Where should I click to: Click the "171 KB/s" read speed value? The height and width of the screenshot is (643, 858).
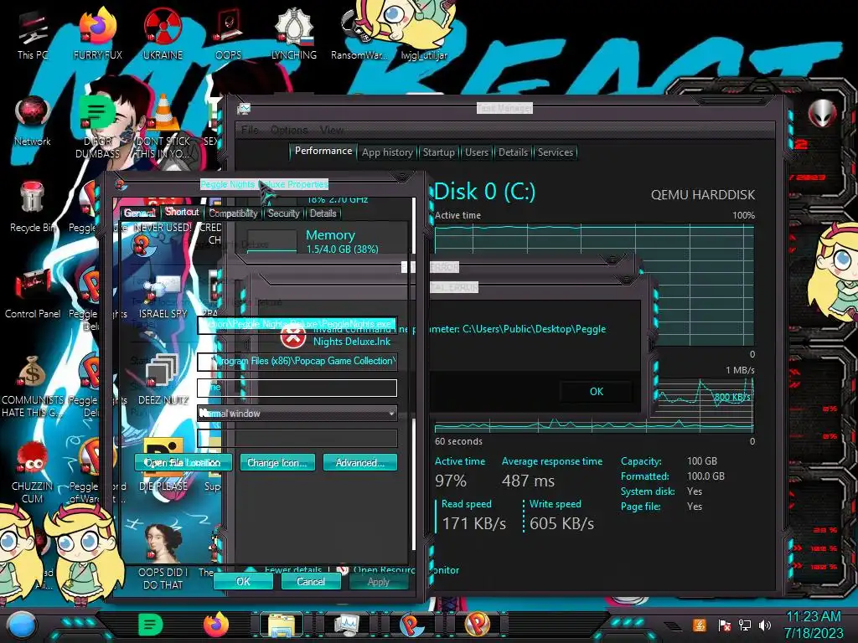[474, 523]
